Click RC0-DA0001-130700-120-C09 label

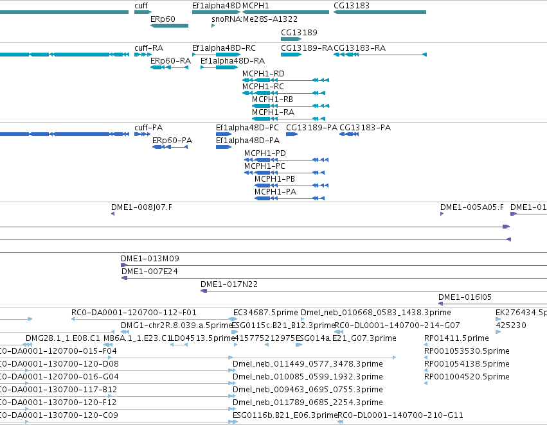pyautogui.click(x=59, y=415)
